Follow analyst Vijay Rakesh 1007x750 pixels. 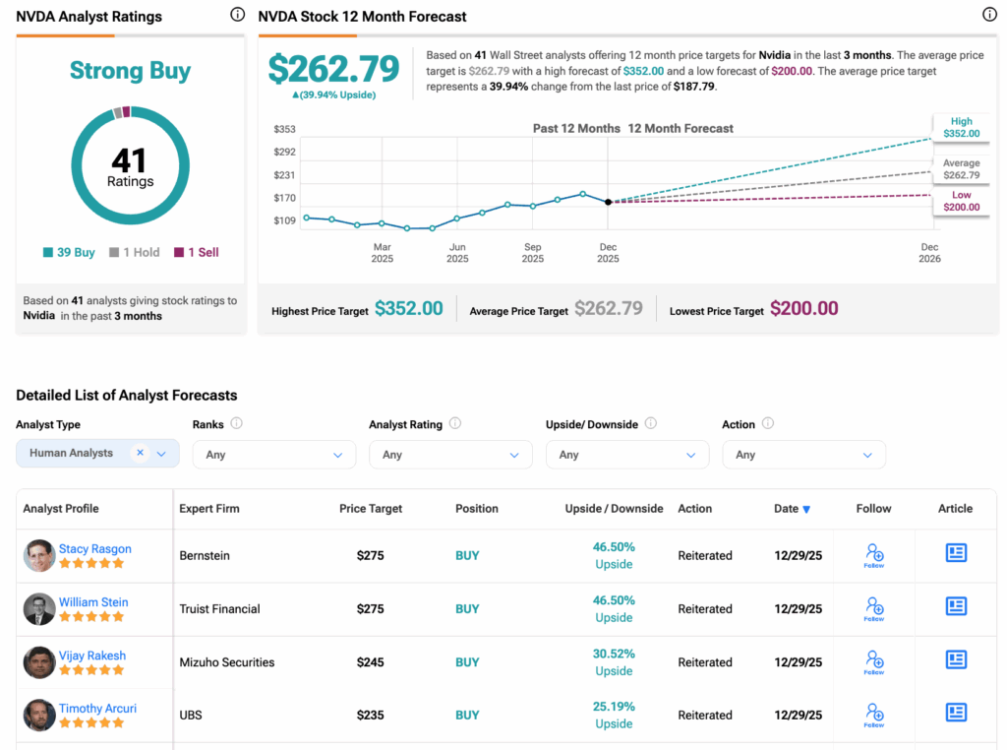click(x=874, y=661)
